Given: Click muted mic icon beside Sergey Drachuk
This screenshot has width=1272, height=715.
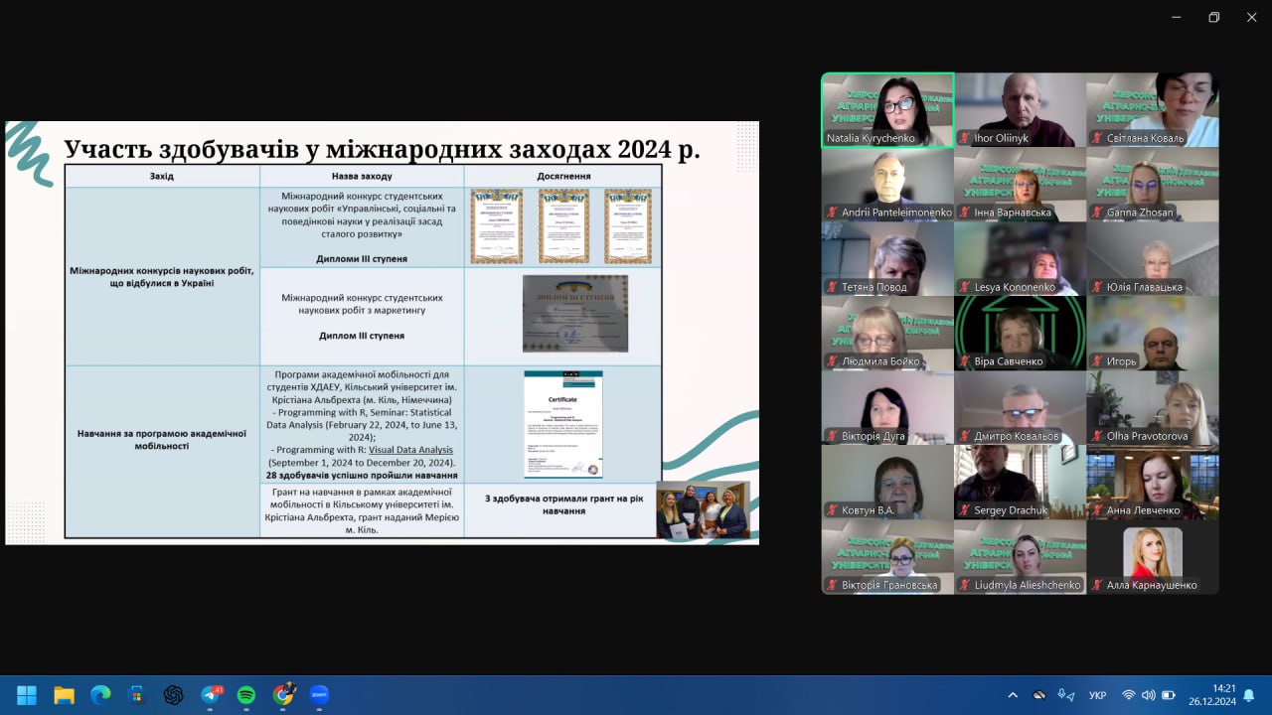Looking at the screenshot, I should [x=965, y=510].
